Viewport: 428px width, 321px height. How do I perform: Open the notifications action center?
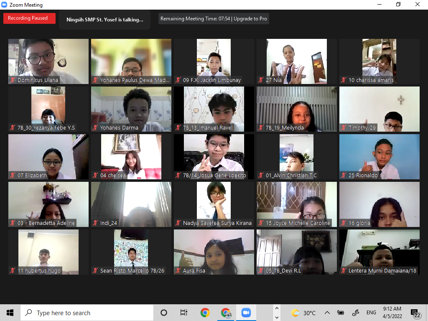click(x=415, y=313)
